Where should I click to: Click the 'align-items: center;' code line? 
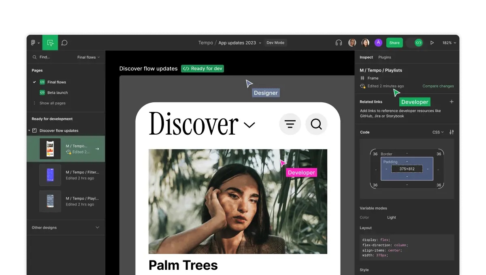click(x=382, y=250)
